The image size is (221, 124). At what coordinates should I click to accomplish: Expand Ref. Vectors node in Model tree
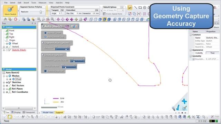pyautogui.click(x=4, y=86)
